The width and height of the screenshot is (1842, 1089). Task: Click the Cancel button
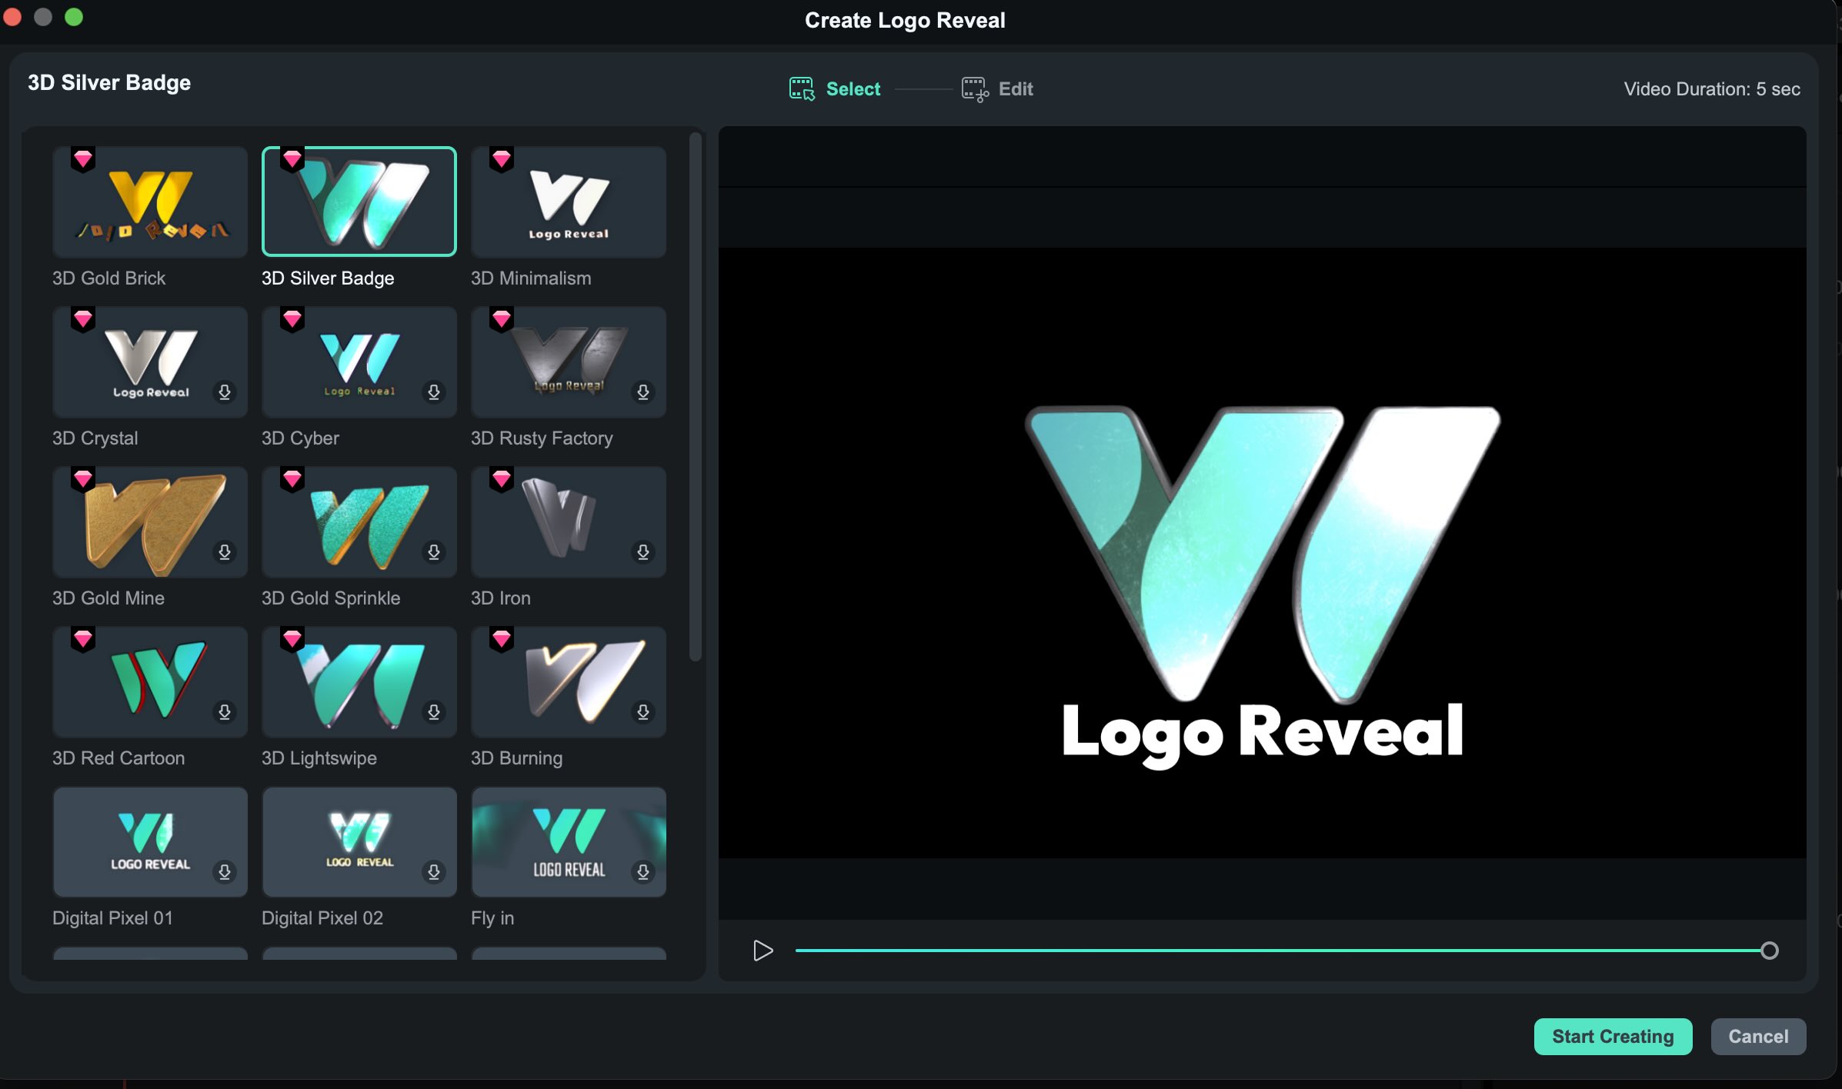point(1758,1036)
